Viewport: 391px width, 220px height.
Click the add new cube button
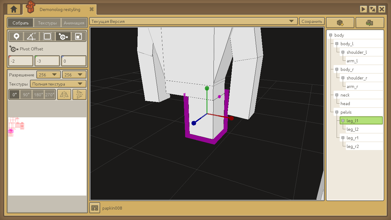pos(340,23)
